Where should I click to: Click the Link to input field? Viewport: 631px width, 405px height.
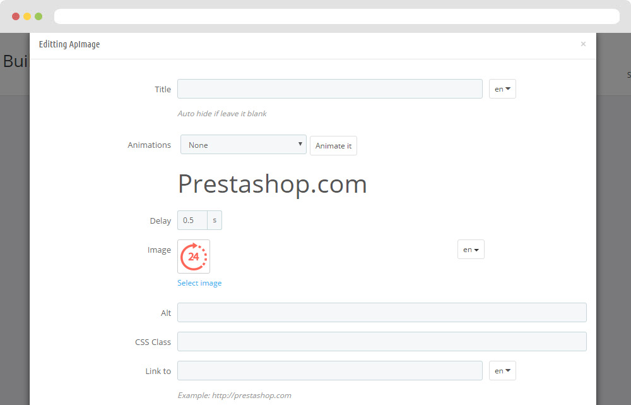329,370
